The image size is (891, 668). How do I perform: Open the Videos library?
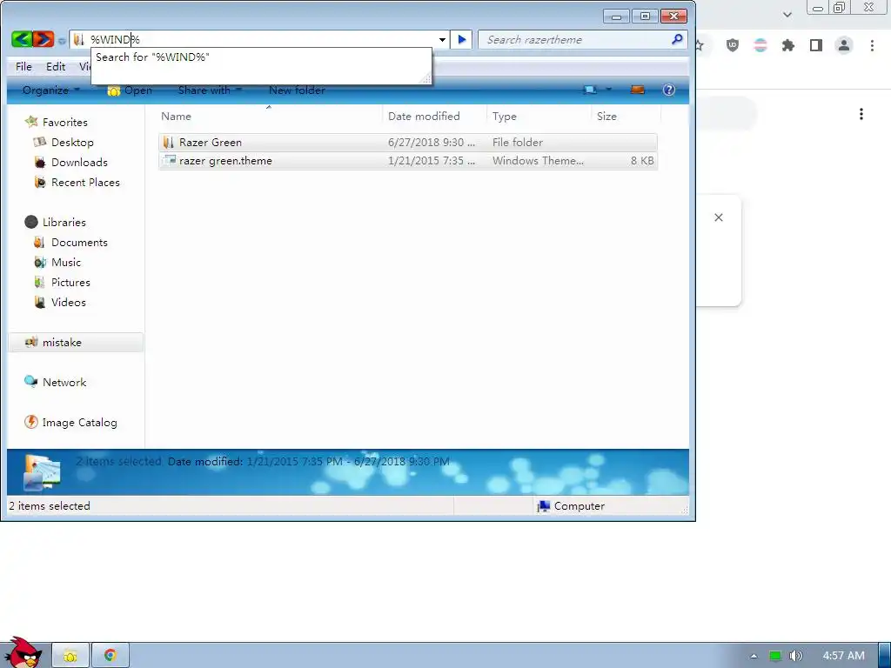click(x=68, y=302)
